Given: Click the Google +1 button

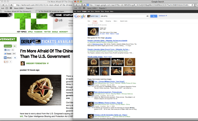Looking at the screenshot, I should click(6, 61).
